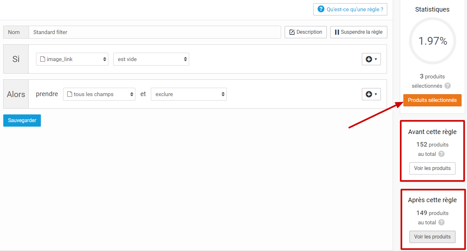Viewport: 467px width, 251px height.
Task: Click the 'Statistiques' heading
Action: [x=432, y=10]
